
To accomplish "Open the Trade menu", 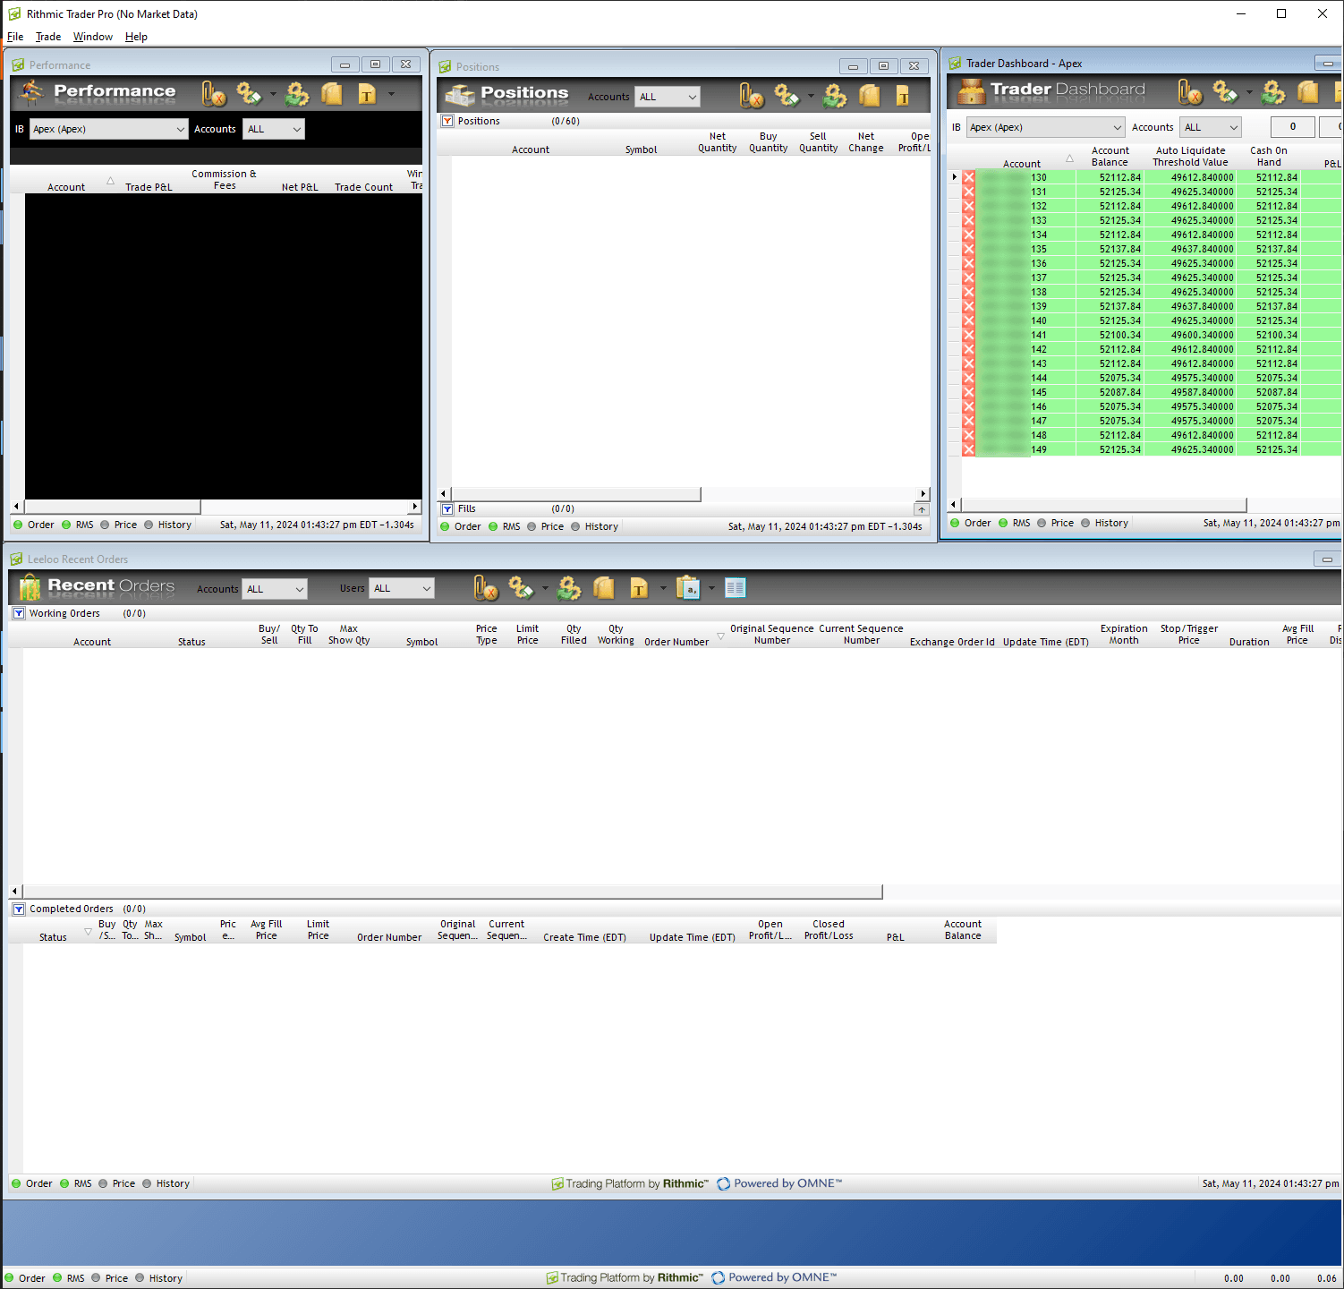I will 48,37.
